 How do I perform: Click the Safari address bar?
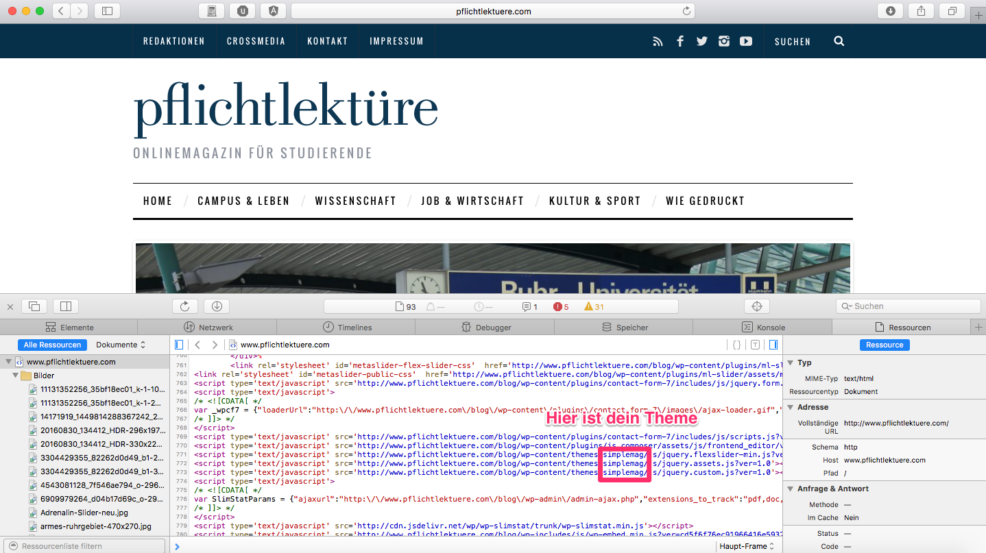click(493, 11)
